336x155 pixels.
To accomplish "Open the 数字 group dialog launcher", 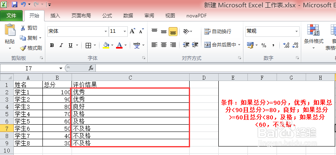I will pos(298,58).
